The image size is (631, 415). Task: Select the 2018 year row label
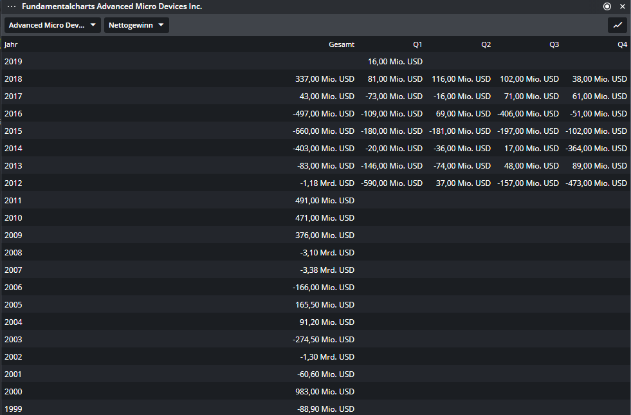coord(14,79)
